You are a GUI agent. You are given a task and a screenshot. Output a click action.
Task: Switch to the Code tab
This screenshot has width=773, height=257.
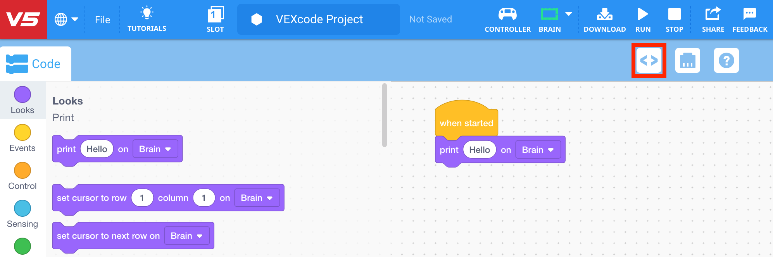coord(36,63)
